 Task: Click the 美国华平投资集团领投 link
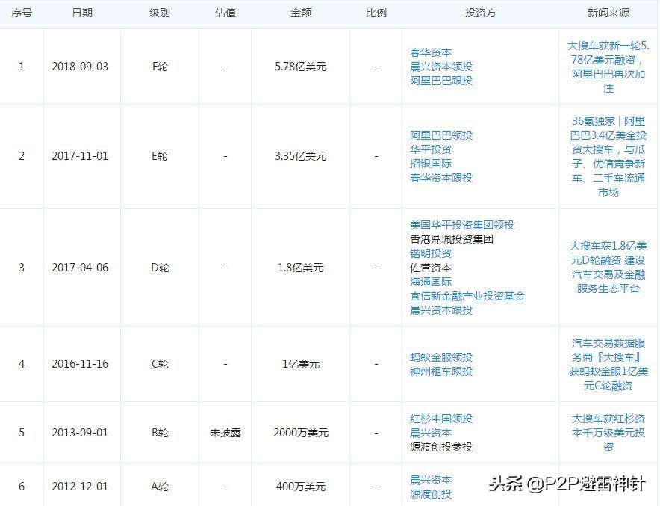(x=464, y=225)
